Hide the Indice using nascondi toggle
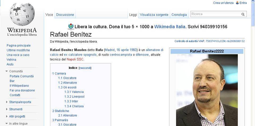 (85, 68)
